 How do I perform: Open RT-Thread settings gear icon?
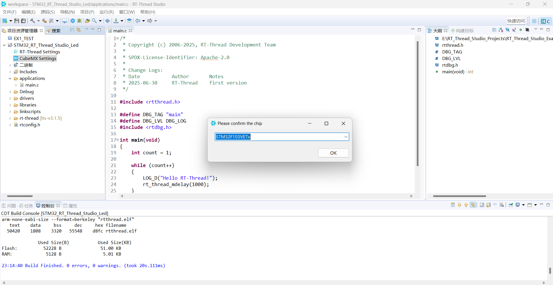[72, 21]
